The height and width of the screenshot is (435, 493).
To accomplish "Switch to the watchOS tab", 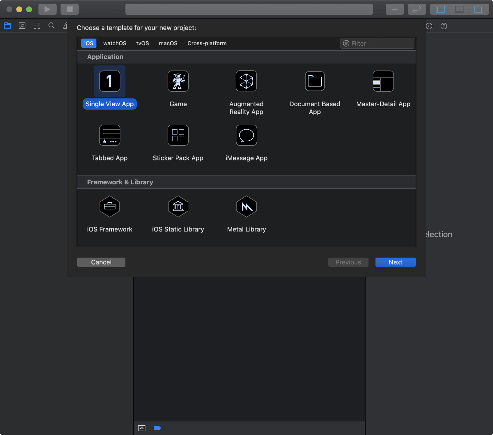I will [115, 43].
